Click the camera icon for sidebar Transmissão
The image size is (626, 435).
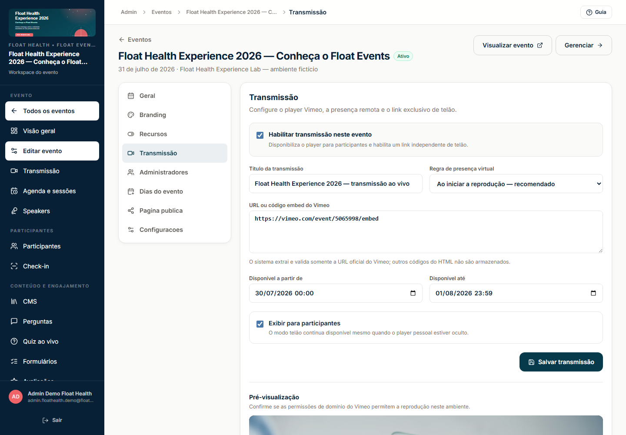[14, 171]
